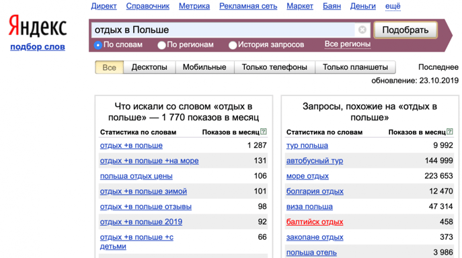Viewport: 462px width, 258px height.
Task: Open query 'отдых +в польше 2019'
Action: [x=141, y=222]
